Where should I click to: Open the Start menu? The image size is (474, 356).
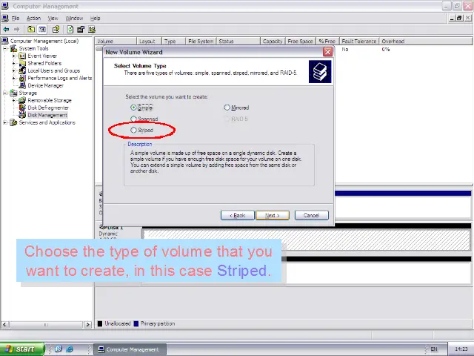tap(21, 349)
